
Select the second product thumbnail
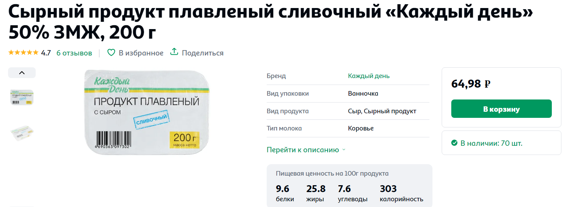point(22,132)
